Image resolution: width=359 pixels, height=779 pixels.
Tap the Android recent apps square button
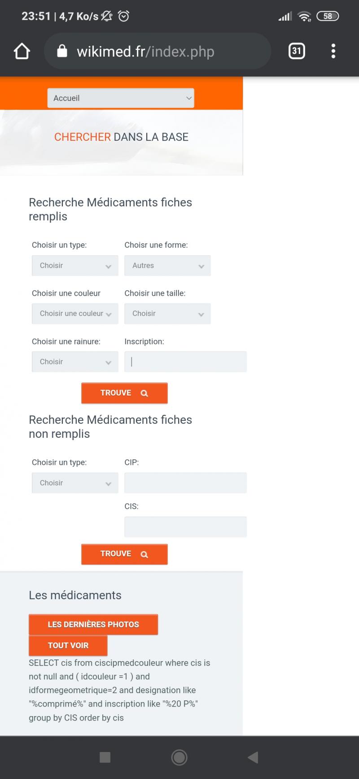[x=105, y=757]
